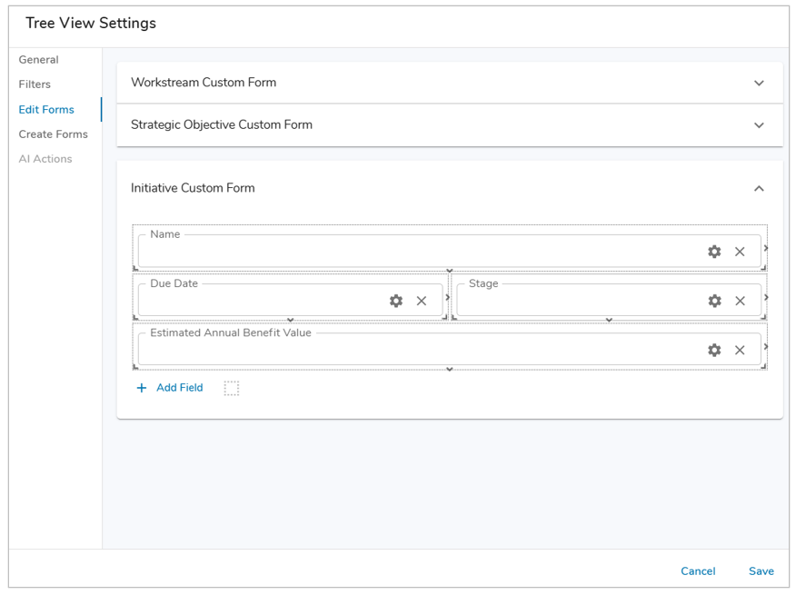Open Estimated Annual Benefit Value field settings

click(x=714, y=350)
